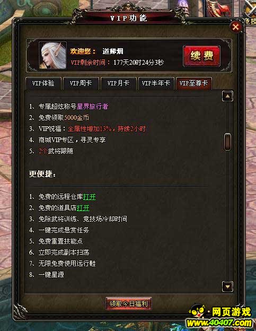The height and width of the screenshot is (331, 256).
Task: Click the scroll down arrow icon
Action: 227,286
